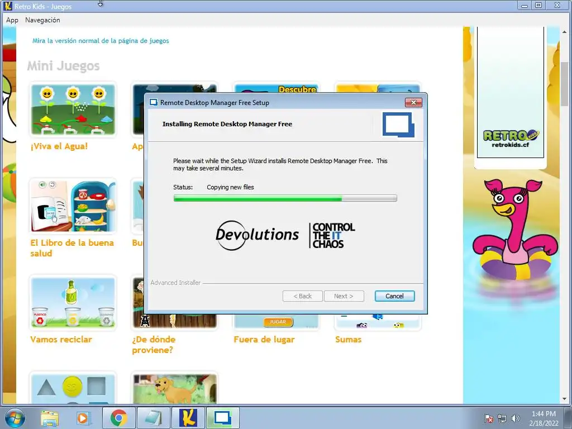Click the pink ostrich mascot illustration
Image resolution: width=572 pixels, height=429 pixels.
515,231
